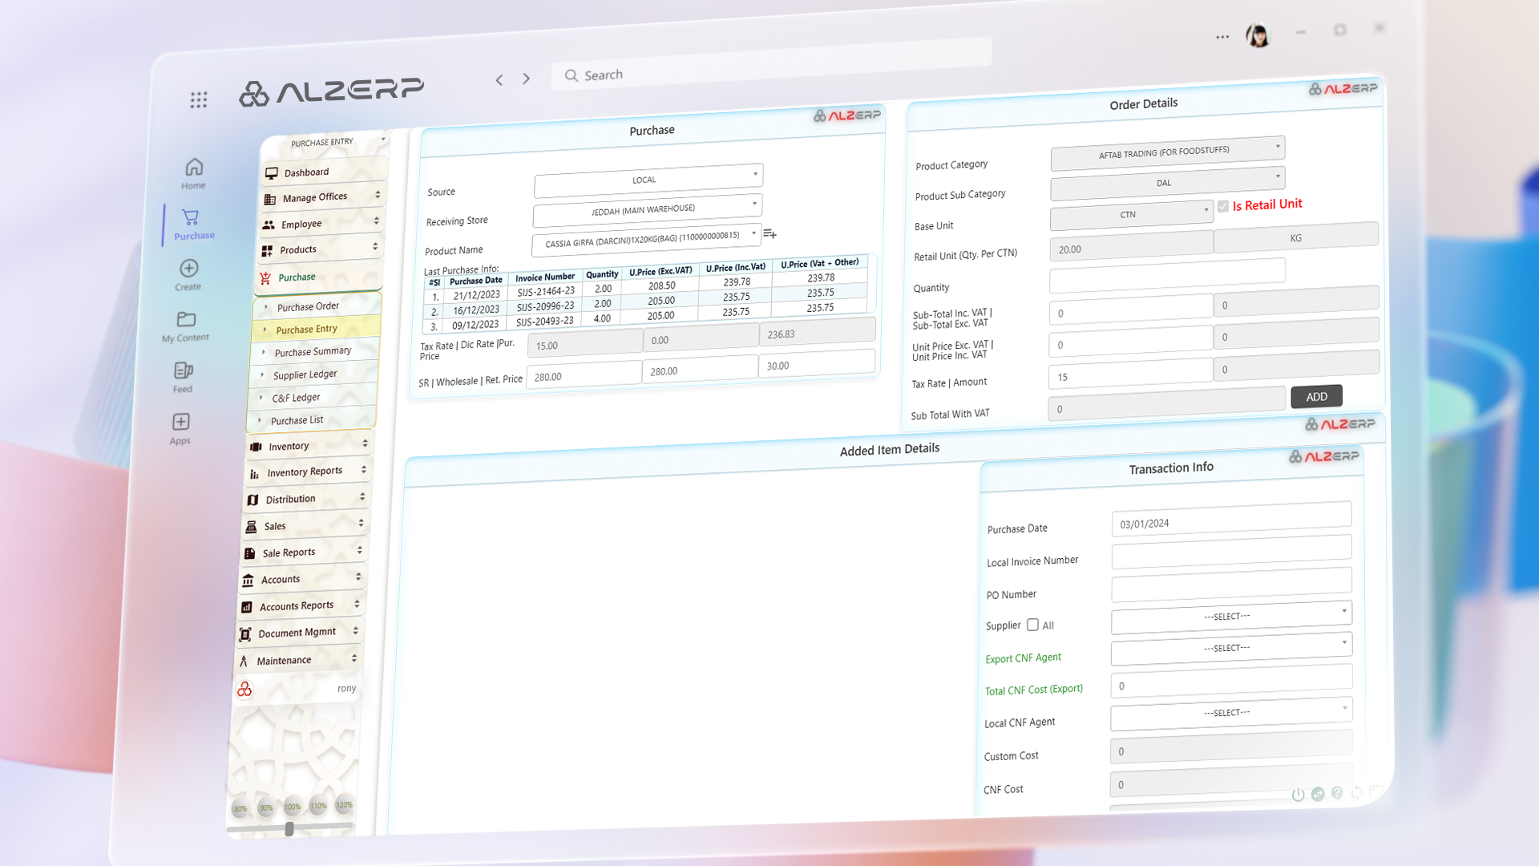Tick the All checkbox beside Supplier
Viewport: 1539px width, 866px height.
coord(1032,624)
